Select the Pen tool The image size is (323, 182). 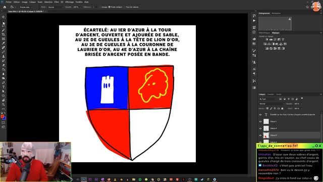(4, 82)
